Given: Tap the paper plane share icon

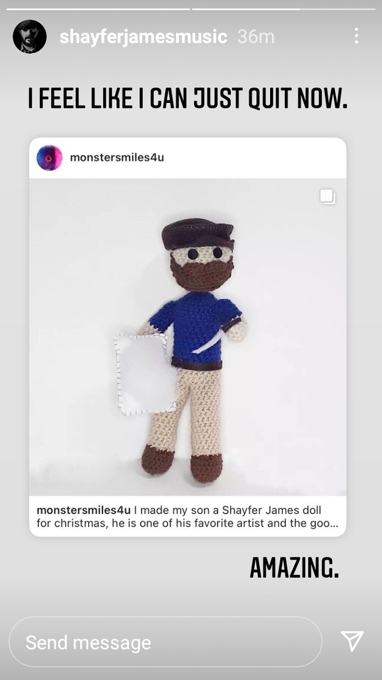Looking at the screenshot, I should 352,641.
